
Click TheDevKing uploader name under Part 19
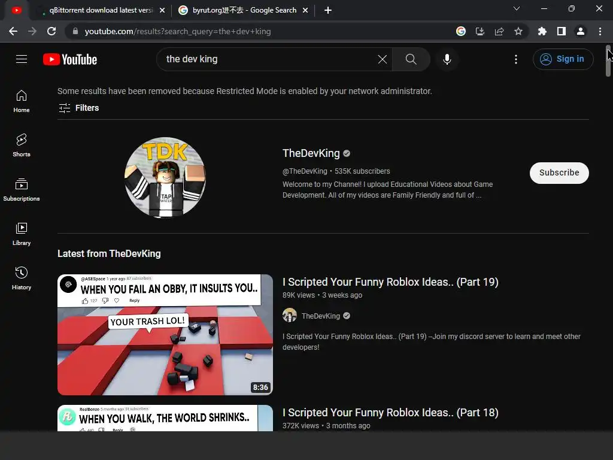[321, 316]
